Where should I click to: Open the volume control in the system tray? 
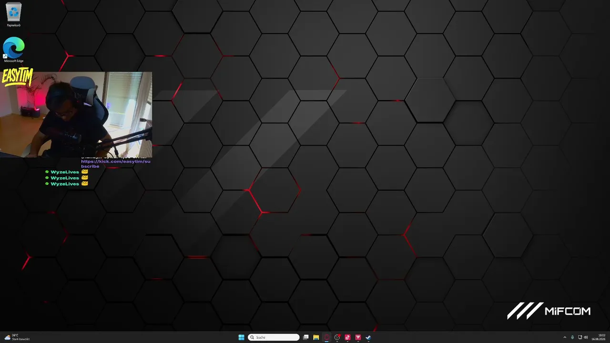[586, 337]
